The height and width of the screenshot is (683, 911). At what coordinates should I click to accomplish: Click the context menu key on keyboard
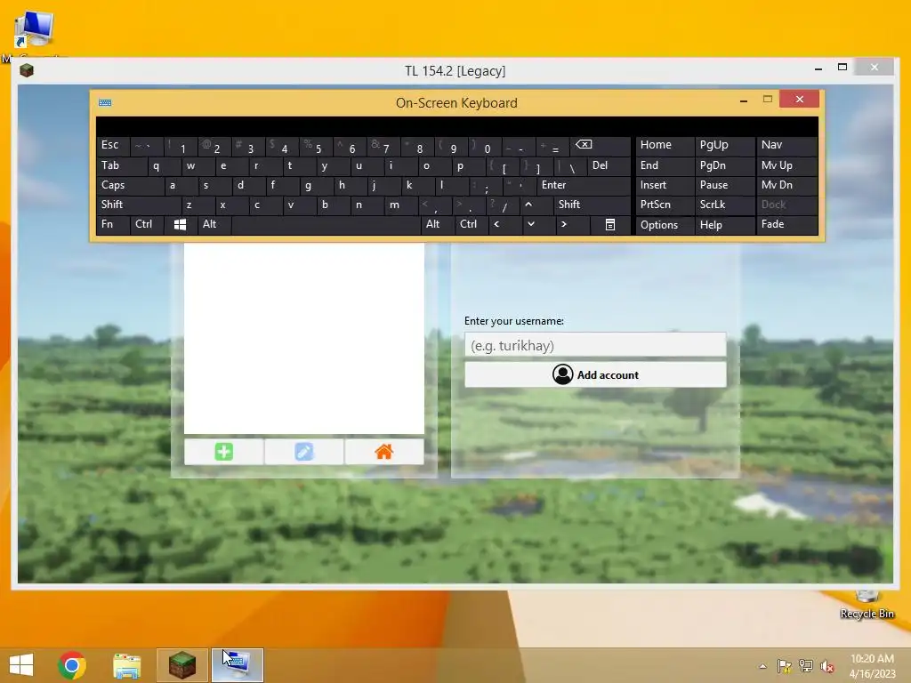pos(610,224)
